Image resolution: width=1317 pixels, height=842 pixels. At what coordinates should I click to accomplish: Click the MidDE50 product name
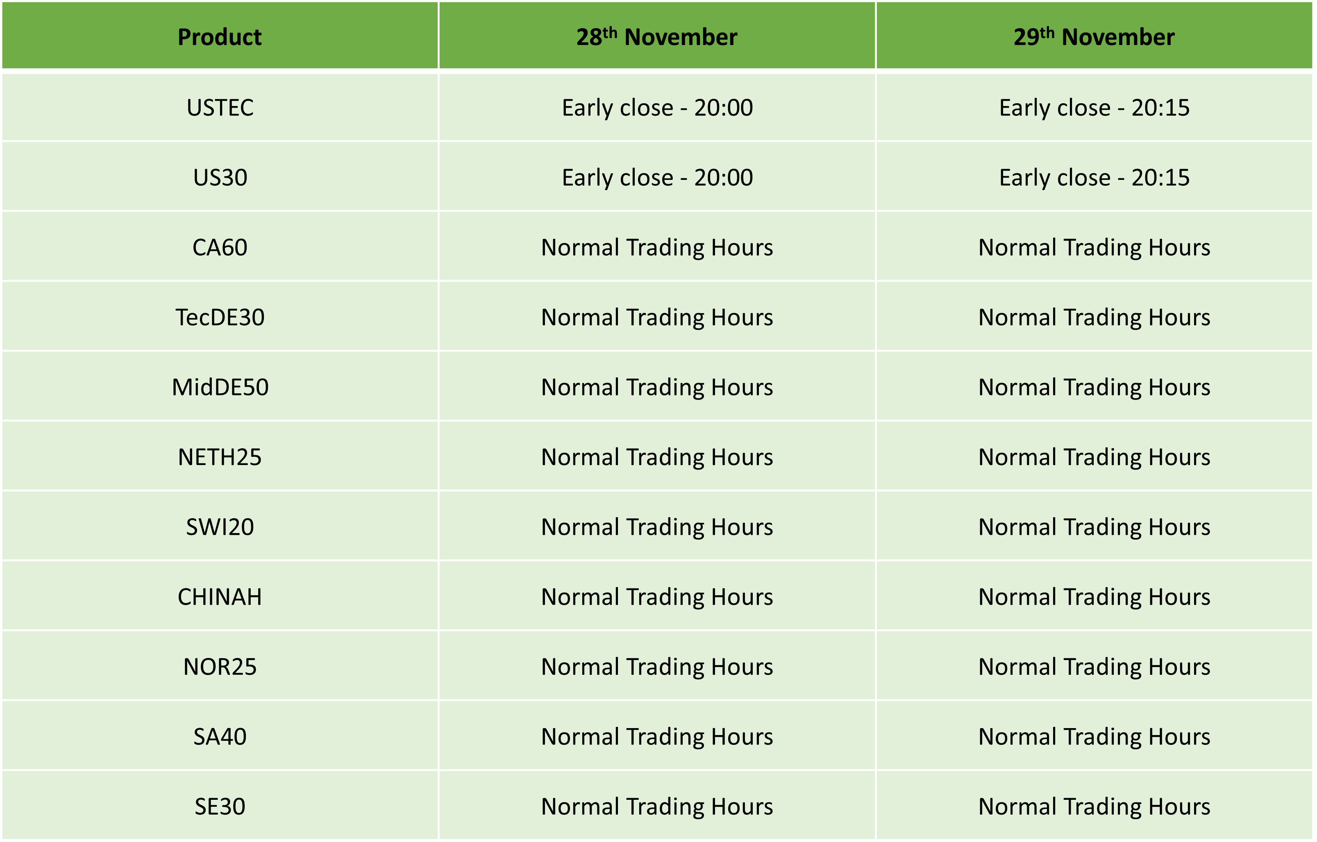point(220,387)
